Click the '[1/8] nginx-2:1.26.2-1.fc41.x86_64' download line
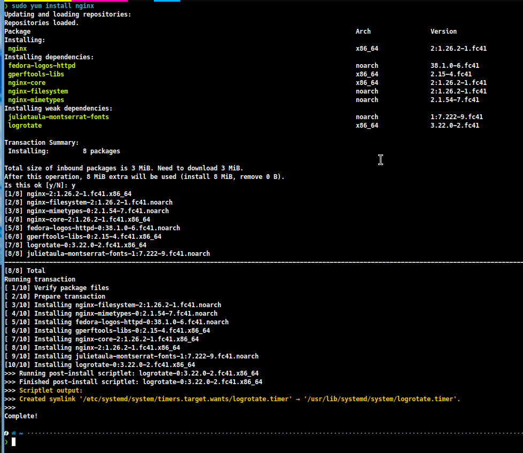Viewport: 523px width, 453px height. pos(68,194)
